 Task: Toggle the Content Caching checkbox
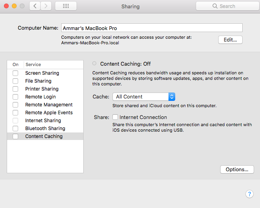pos(15,136)
